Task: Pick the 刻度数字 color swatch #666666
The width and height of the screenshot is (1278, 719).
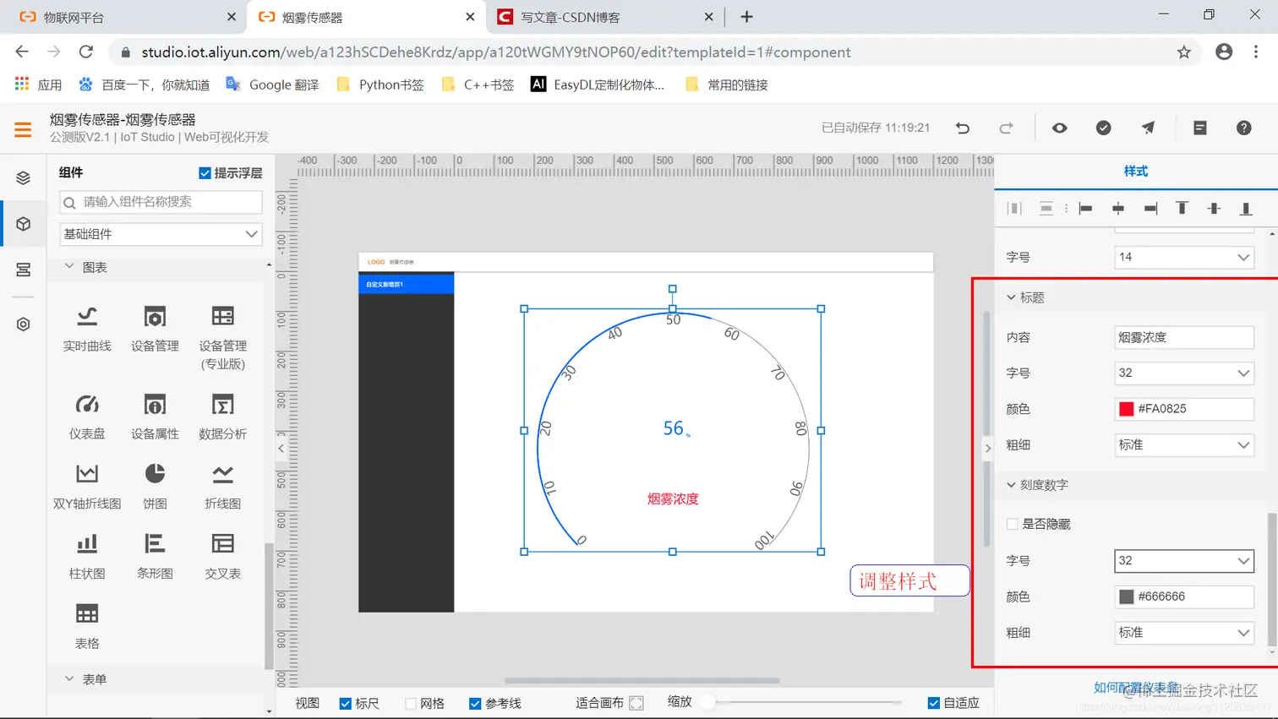Action: pyautogui.click(x=1126, y=596)
